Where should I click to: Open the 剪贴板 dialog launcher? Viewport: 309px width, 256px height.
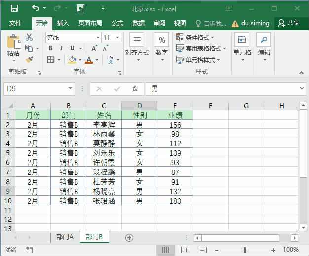pyautogui.click(x=39, y=73)
